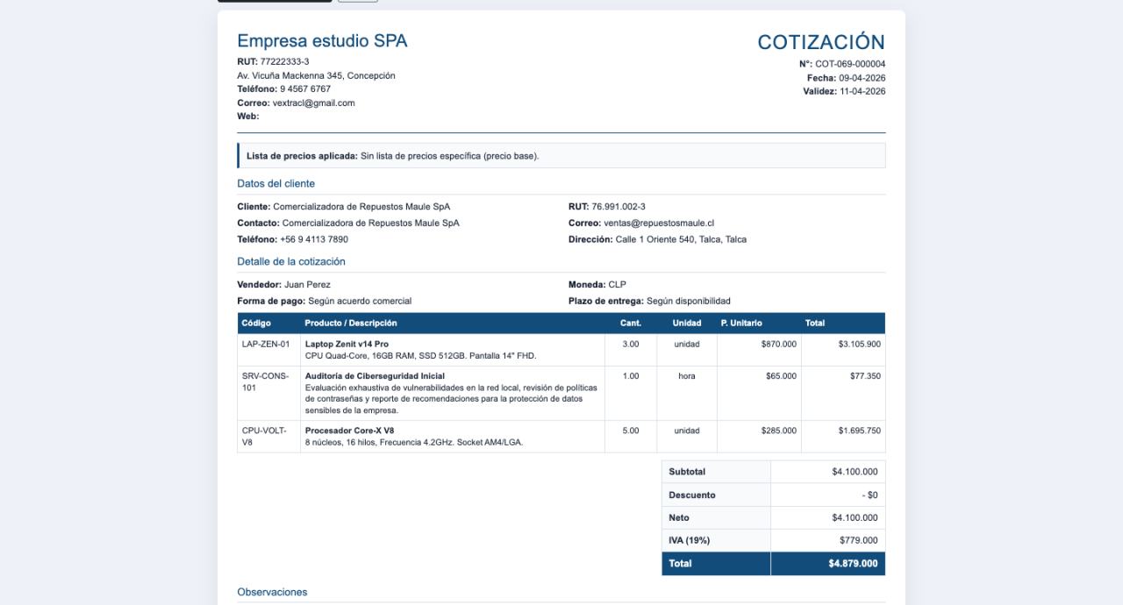The width and height of the screenshot is (1123, 605).
Task: Click the company name Empresa estudio SPA
Action: pos(322,41)
